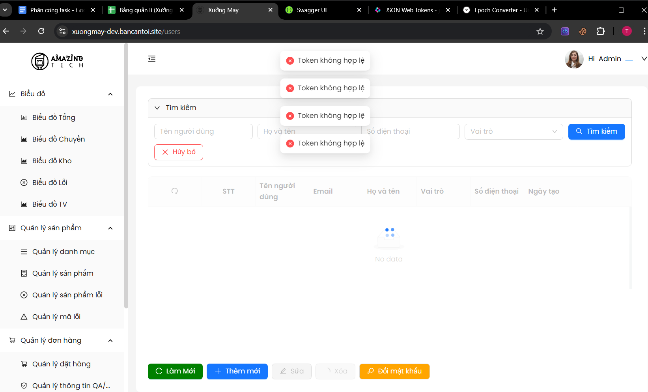Viewport: 648px width, 392px height.
Task: Open Biểu đồ Chuyền menu item
Action: (x=58, y=139)
